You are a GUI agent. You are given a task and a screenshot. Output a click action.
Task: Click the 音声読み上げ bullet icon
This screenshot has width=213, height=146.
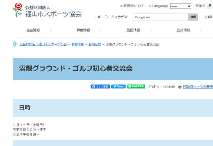pos(121,6)
